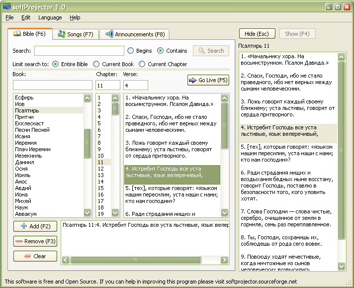Click the red minus icon on Remove button
The height and width of the screenshot is (288, 354).
19,241
